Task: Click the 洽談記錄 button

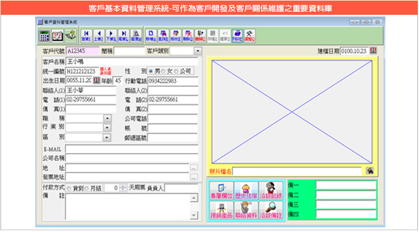Action: coord(271,192)
